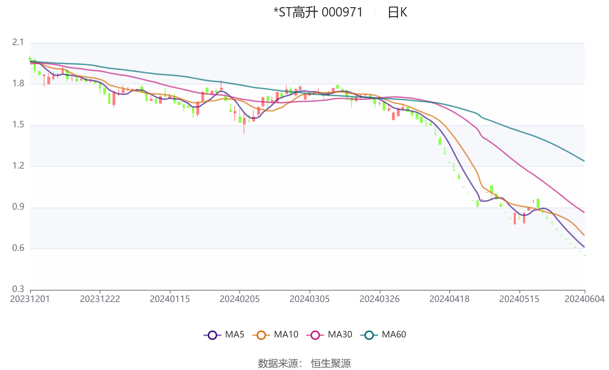Click the 0.9 price axis label
Viewport: 609px width, 370px height.
point(18,207)
